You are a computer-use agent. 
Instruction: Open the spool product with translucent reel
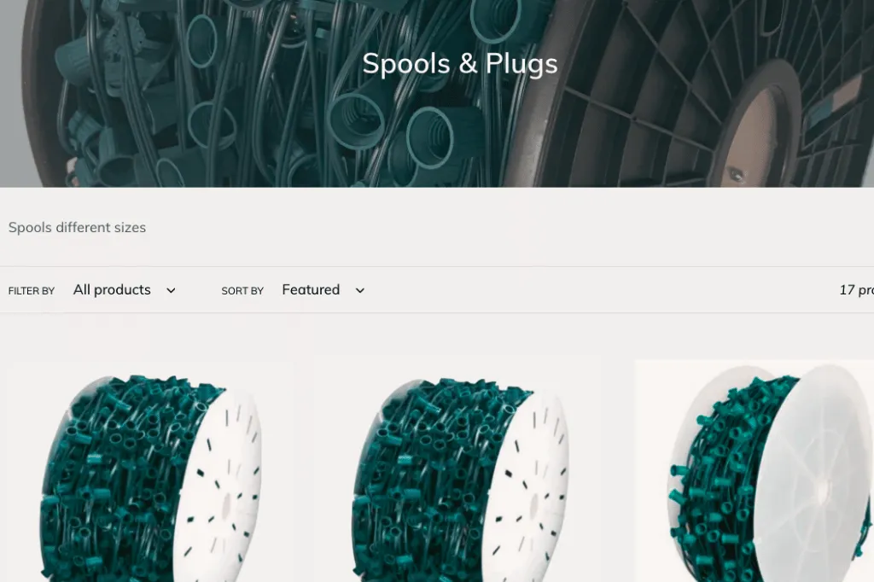point(755,472)
